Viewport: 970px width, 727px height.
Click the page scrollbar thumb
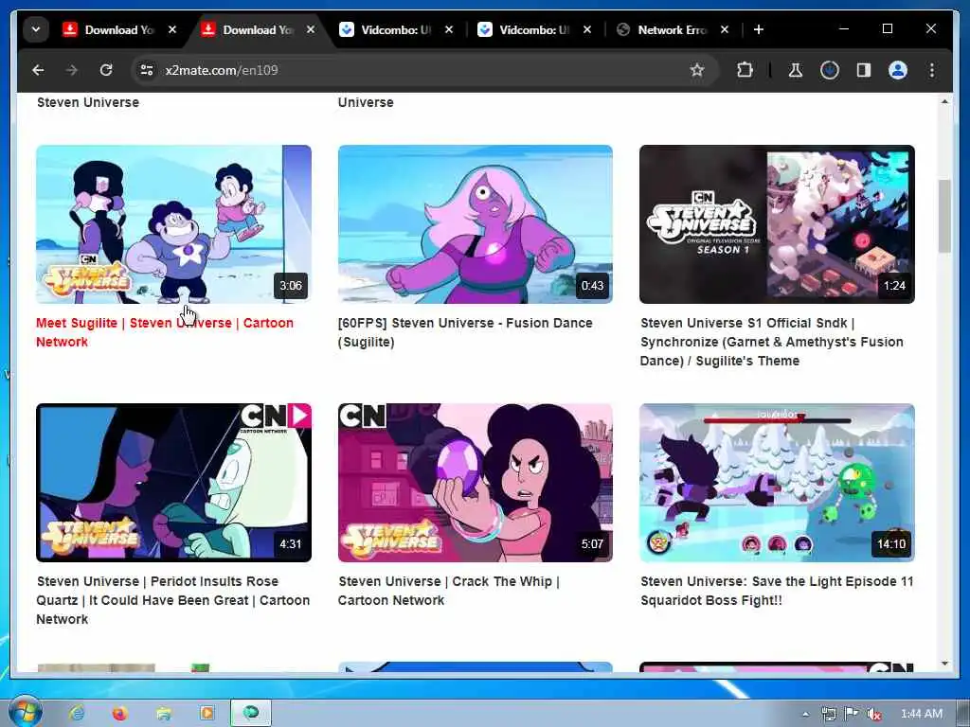coord(944,217)
